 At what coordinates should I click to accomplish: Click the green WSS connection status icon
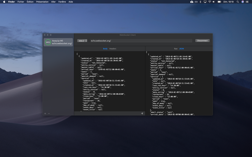click(48, 42)
